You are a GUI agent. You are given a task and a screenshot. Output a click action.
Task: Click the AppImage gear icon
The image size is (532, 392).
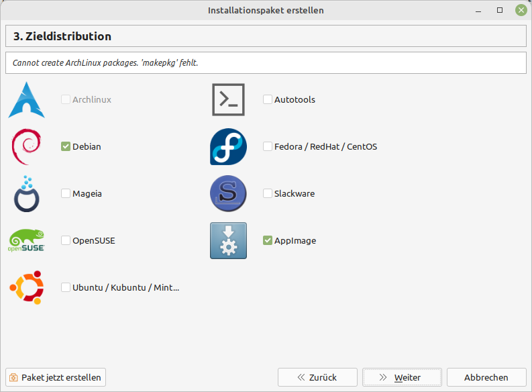pos(228,240)
